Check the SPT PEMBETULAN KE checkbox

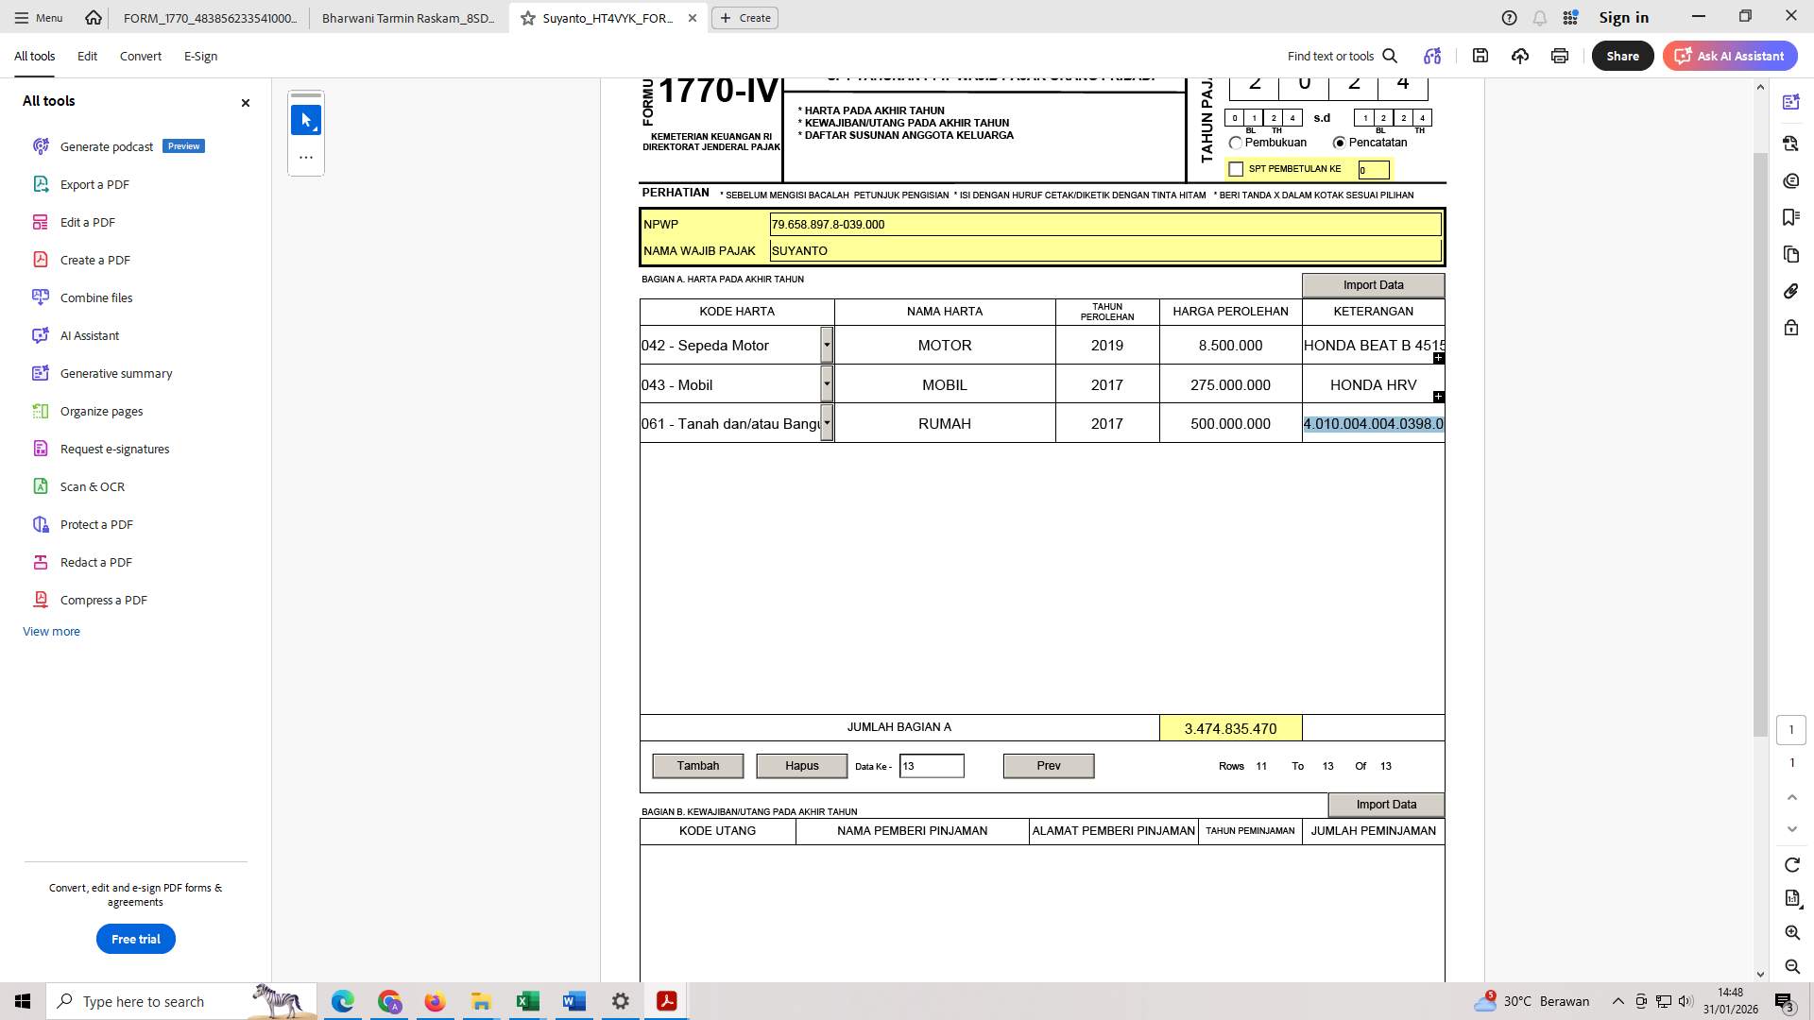[x=1236, y=168]
